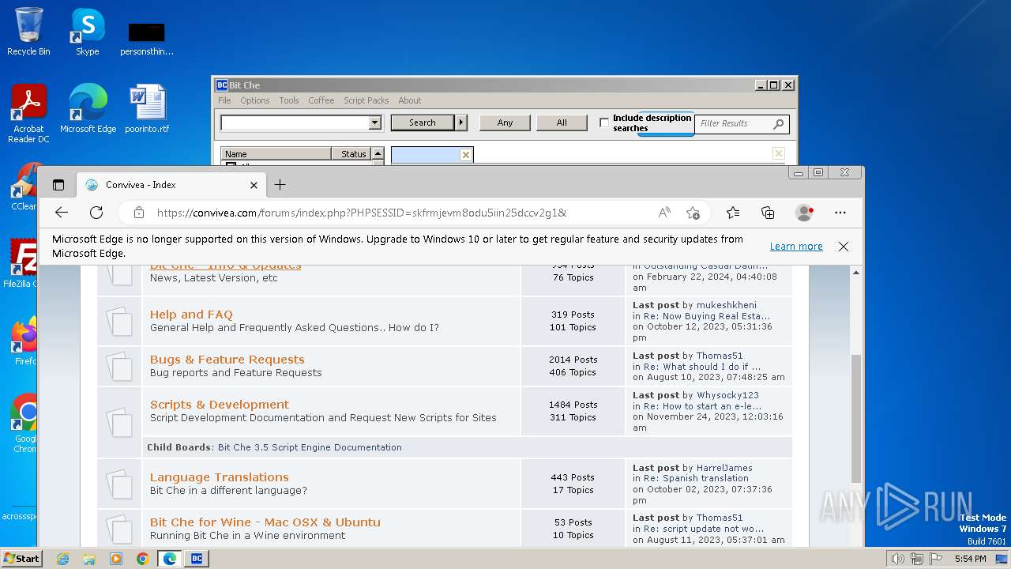Open Bit Che 3.5 Script Engine Documentation

(x=310, y=447)
